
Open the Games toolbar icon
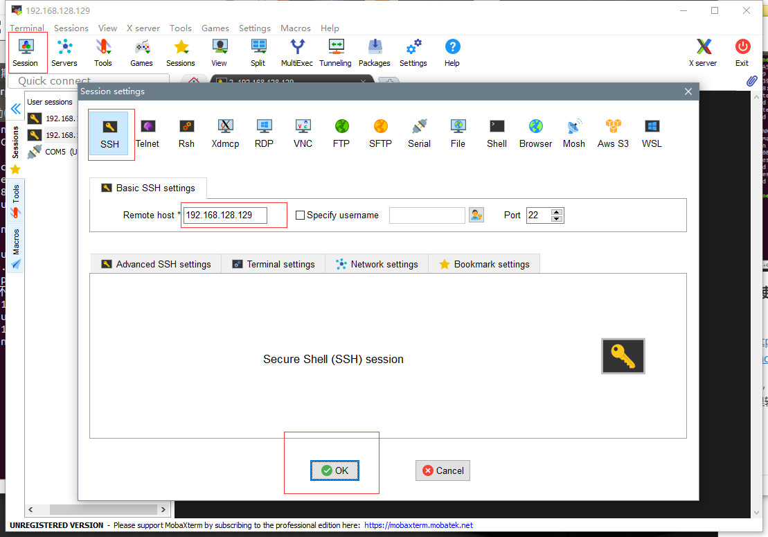click(141, 53)
